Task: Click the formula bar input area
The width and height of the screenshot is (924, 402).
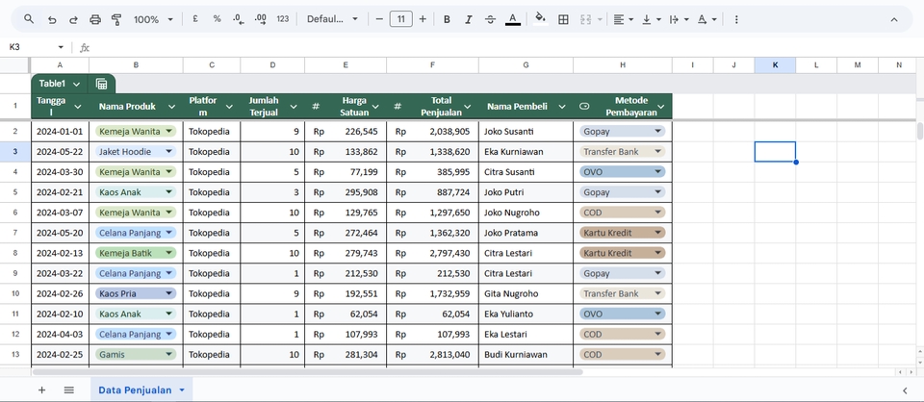Action: point(507,47)
